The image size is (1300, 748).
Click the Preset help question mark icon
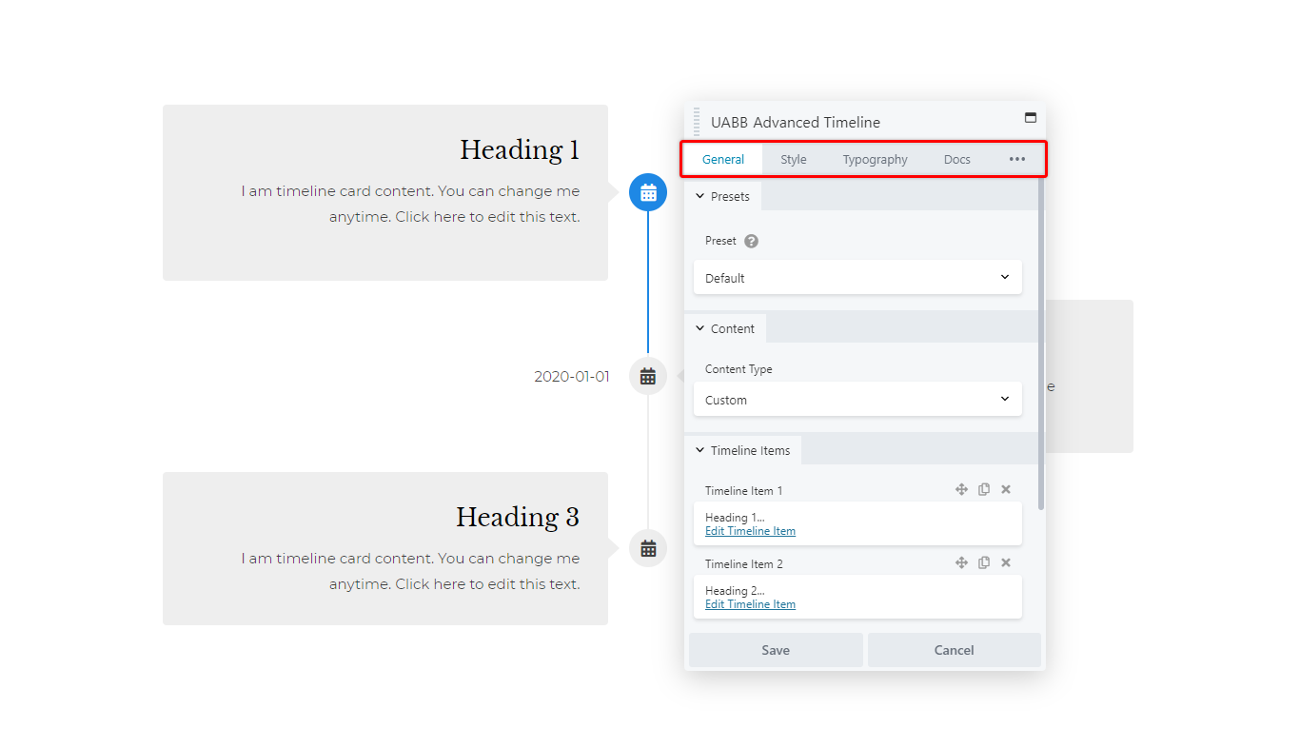751,241
